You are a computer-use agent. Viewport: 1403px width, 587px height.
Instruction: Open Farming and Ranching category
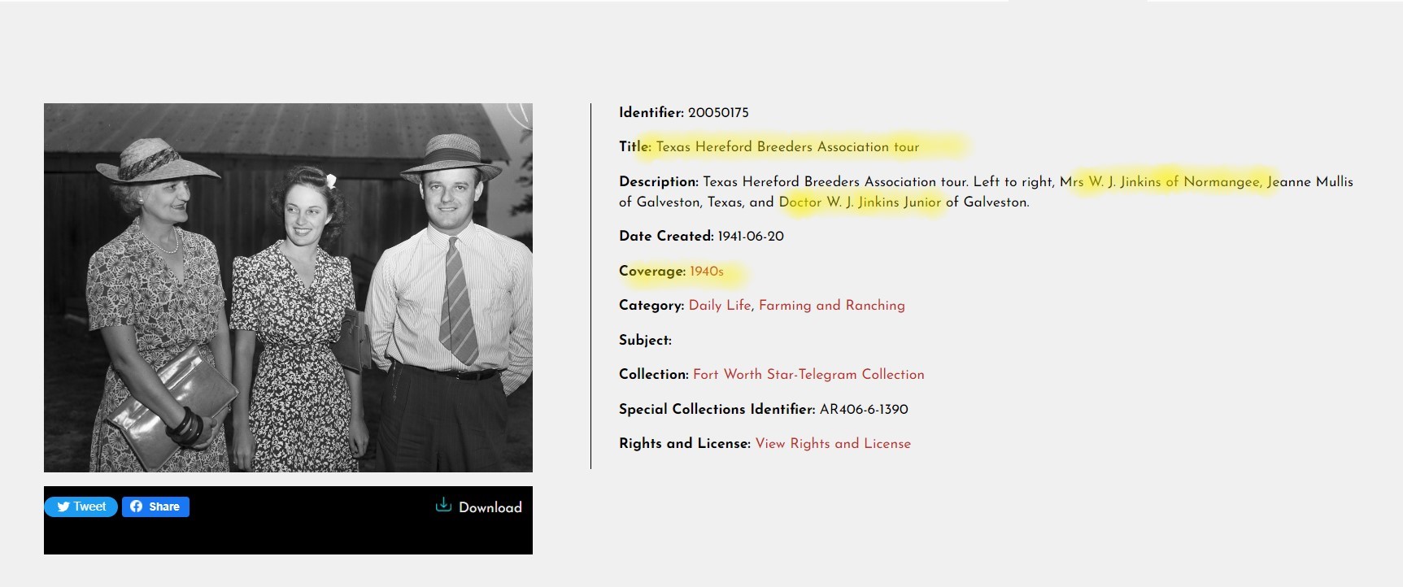(831, 306)
